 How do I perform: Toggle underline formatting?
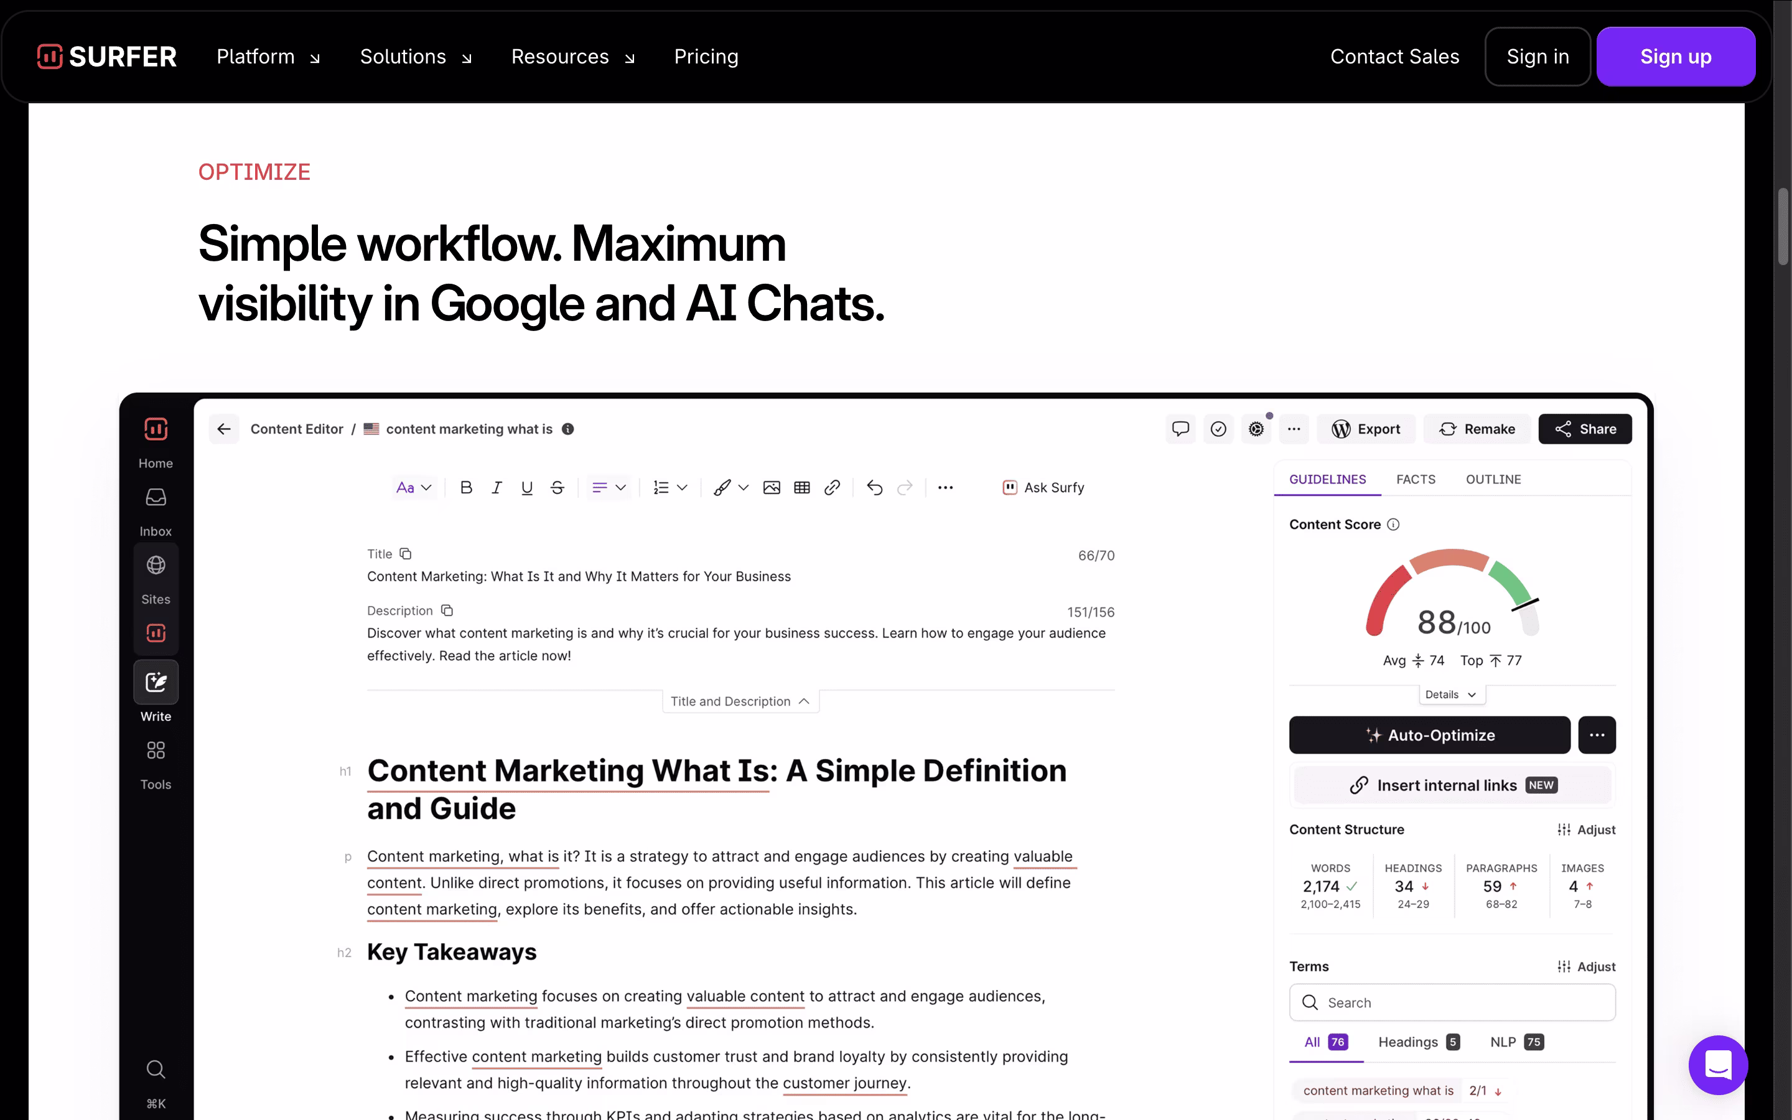(x=526, y=487)
